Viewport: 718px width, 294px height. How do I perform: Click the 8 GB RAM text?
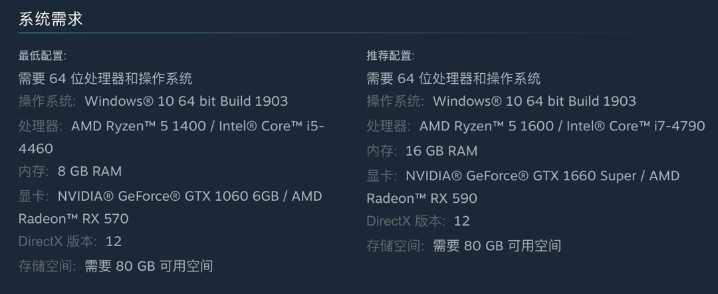(x=90, y=171)
